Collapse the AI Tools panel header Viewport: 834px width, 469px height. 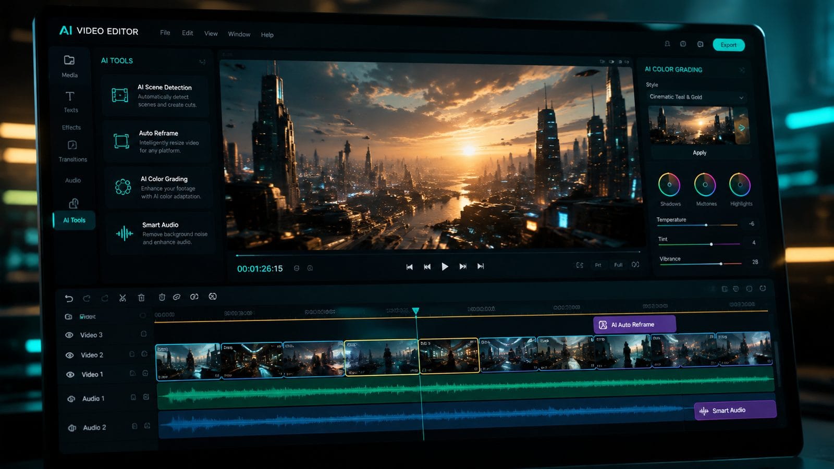[202, 62]
